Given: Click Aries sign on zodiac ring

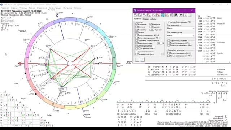Looking at the screenshot, I should point(35,90).
